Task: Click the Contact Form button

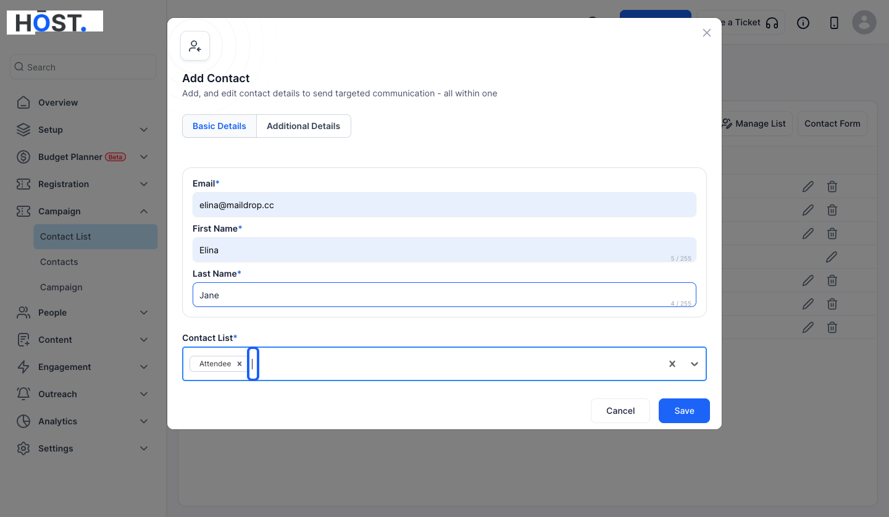Action: [x=832, y=124]
